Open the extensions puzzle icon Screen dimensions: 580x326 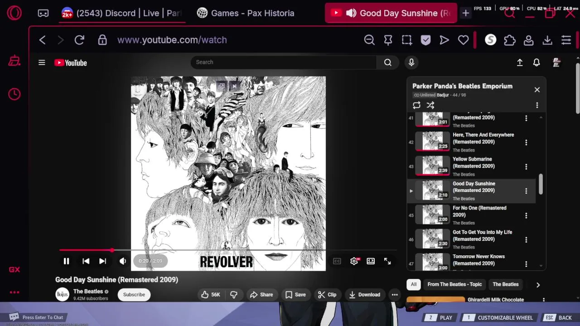[510, 40]
